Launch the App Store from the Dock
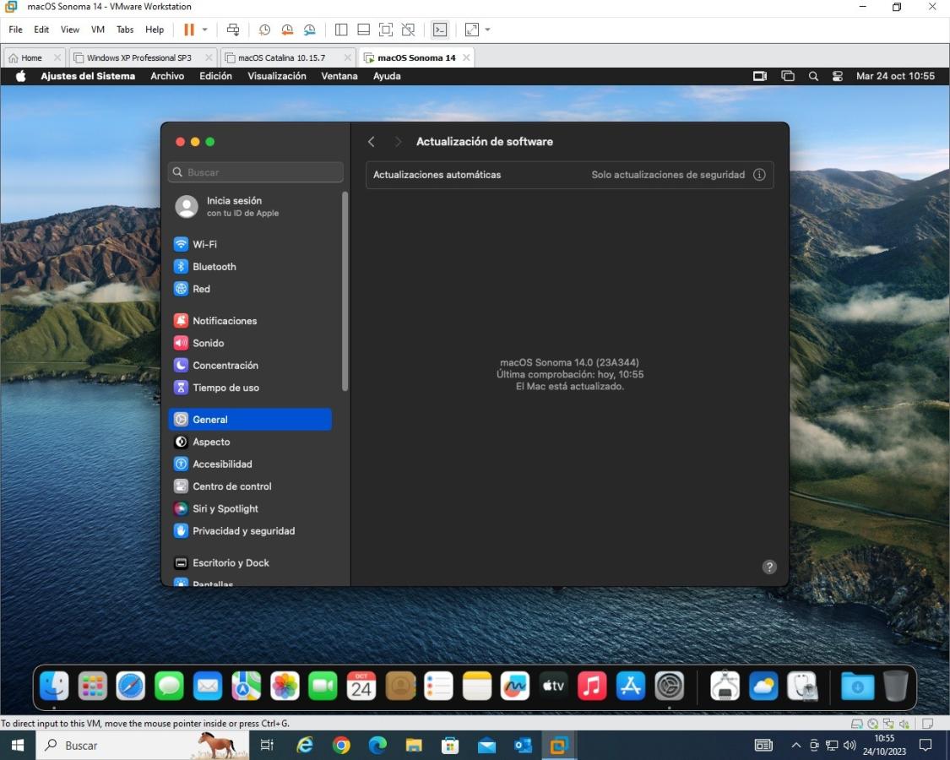Image resolution: width=950 pixels, height=760 pixels. pos(631,686)
